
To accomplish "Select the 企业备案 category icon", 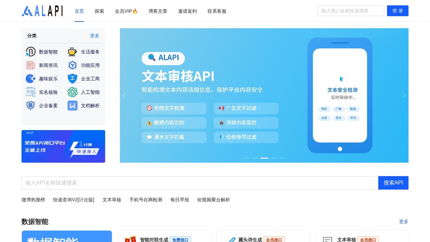I will point(31,106).
